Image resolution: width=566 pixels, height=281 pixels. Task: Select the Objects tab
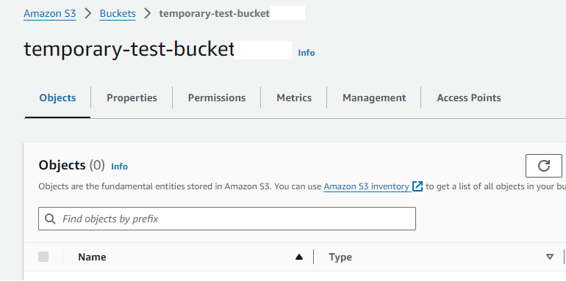(x=57, y=98)
